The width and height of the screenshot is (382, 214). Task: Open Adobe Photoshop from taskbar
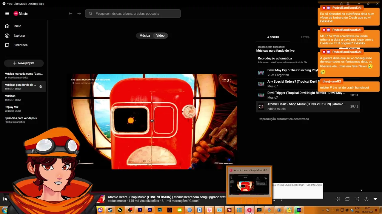(160, 210)
